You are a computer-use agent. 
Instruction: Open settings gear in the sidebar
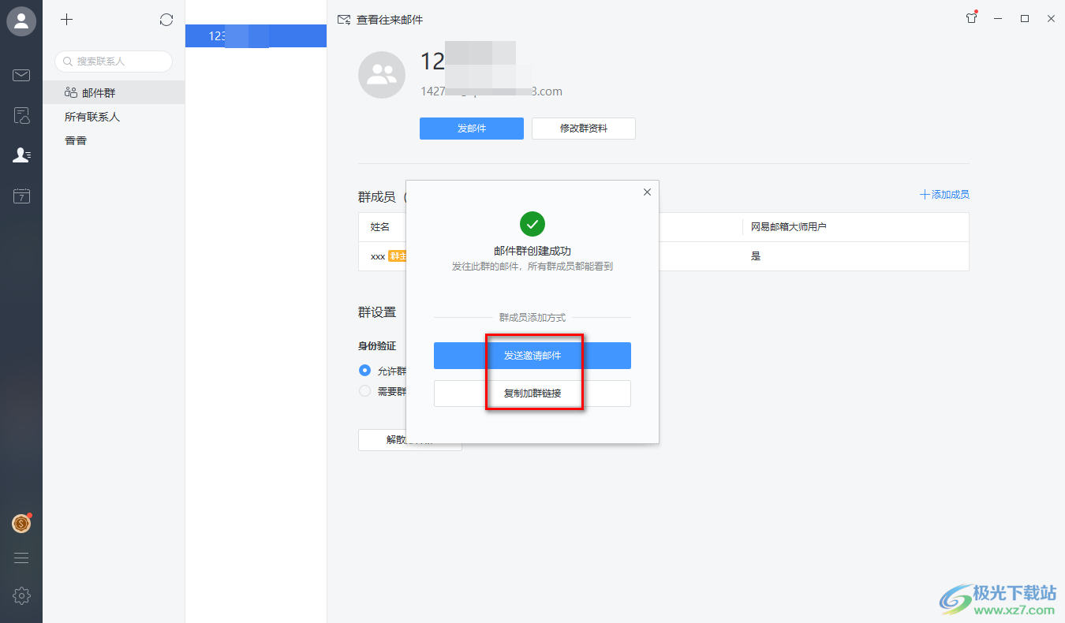click(x=21, y=596)
